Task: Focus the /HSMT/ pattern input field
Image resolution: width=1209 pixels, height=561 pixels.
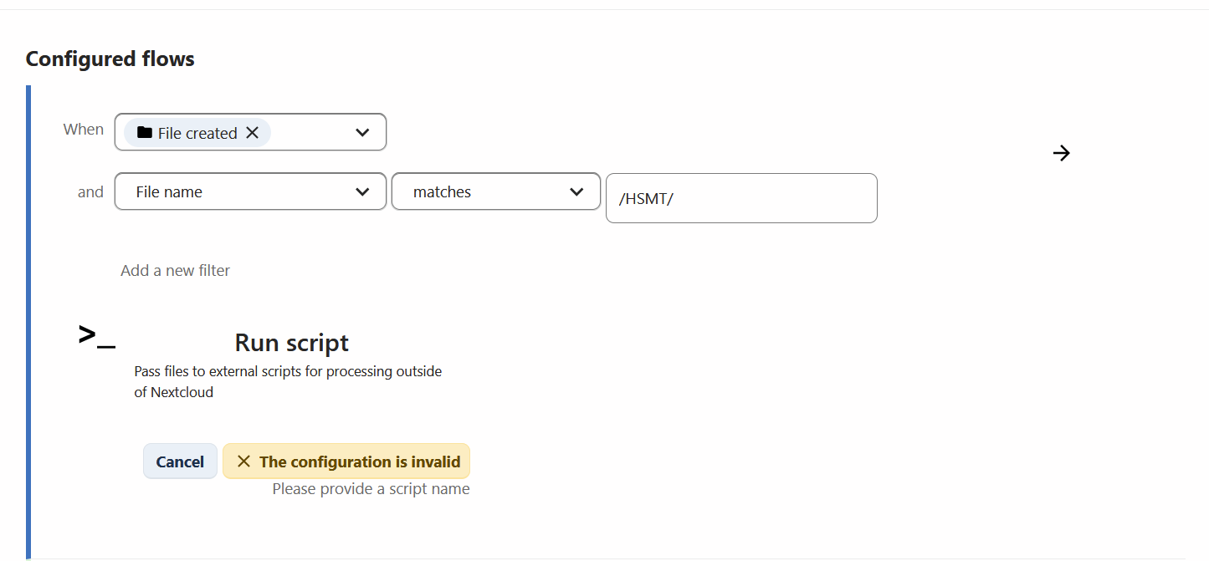Action: pyautogui.click(x=740, y=198)
